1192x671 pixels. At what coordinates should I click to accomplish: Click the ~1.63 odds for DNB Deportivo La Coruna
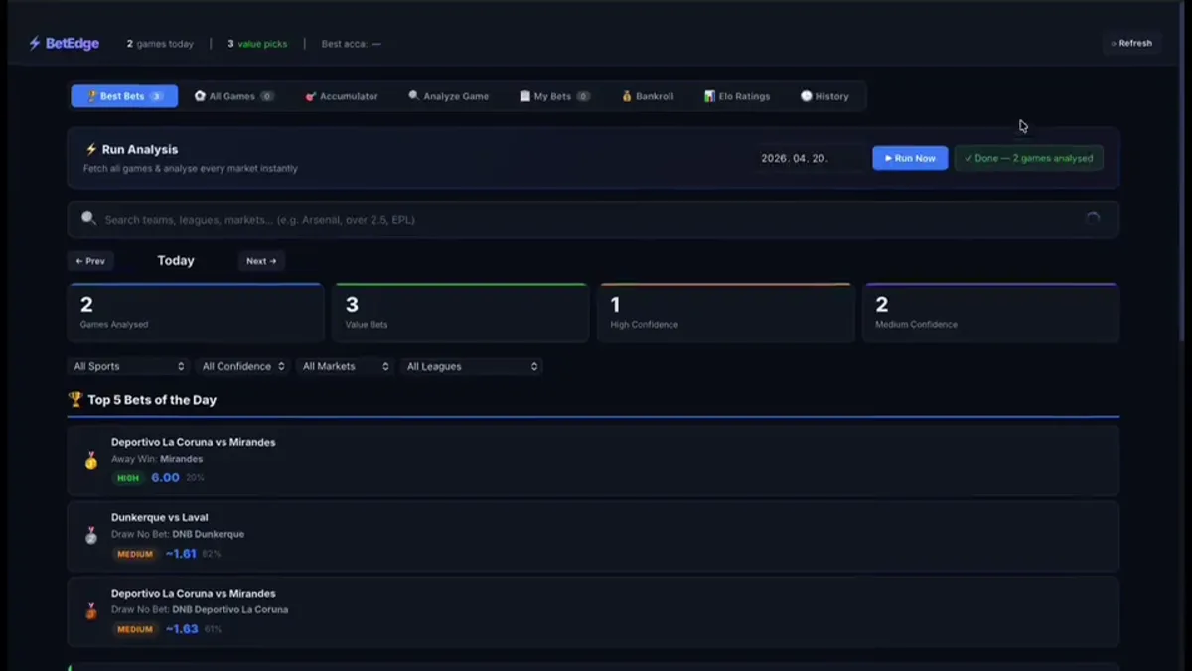tap(182, 629)
